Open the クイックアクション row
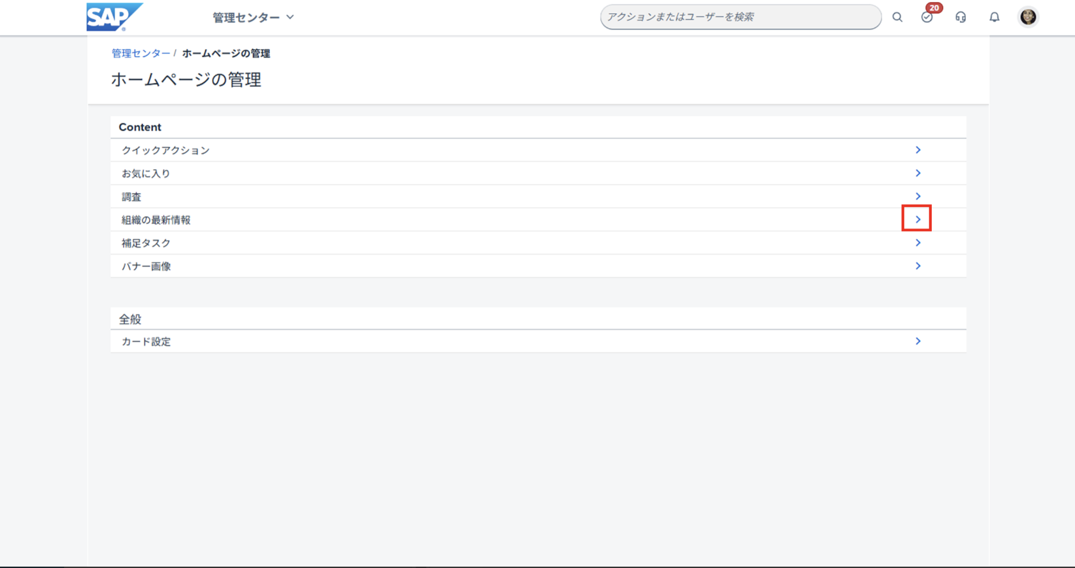 166,150
